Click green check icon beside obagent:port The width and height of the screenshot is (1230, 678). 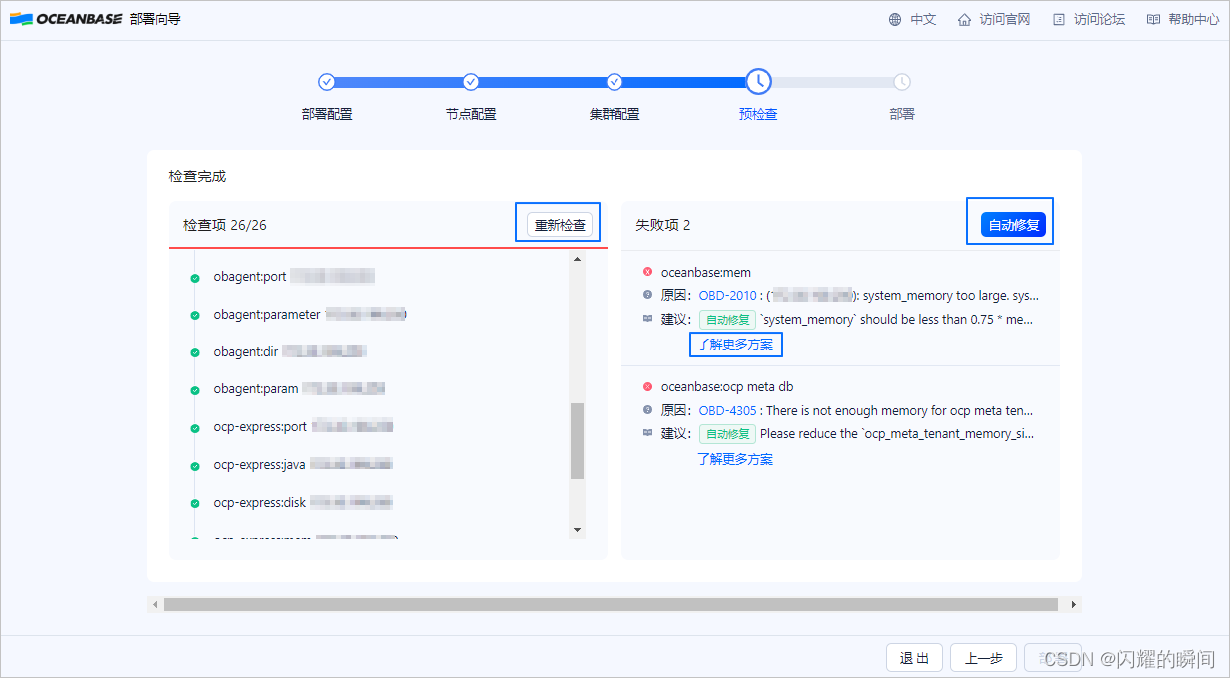coord(195,277)
